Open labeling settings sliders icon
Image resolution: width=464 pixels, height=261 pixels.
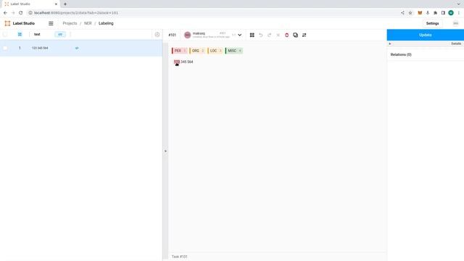(304, 35)
